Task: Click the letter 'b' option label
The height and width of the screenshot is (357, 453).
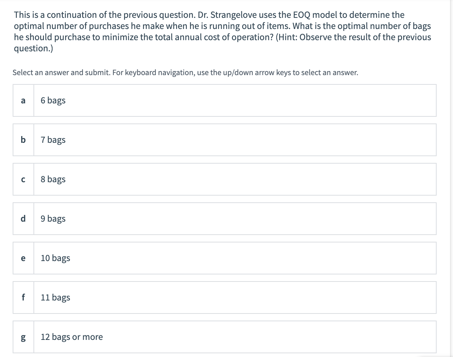Action: 23,140
